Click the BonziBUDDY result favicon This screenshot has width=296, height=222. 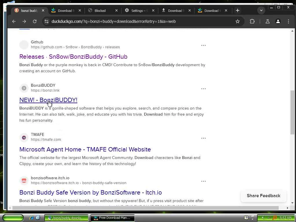pyautogui.click(x=24, y=88)
